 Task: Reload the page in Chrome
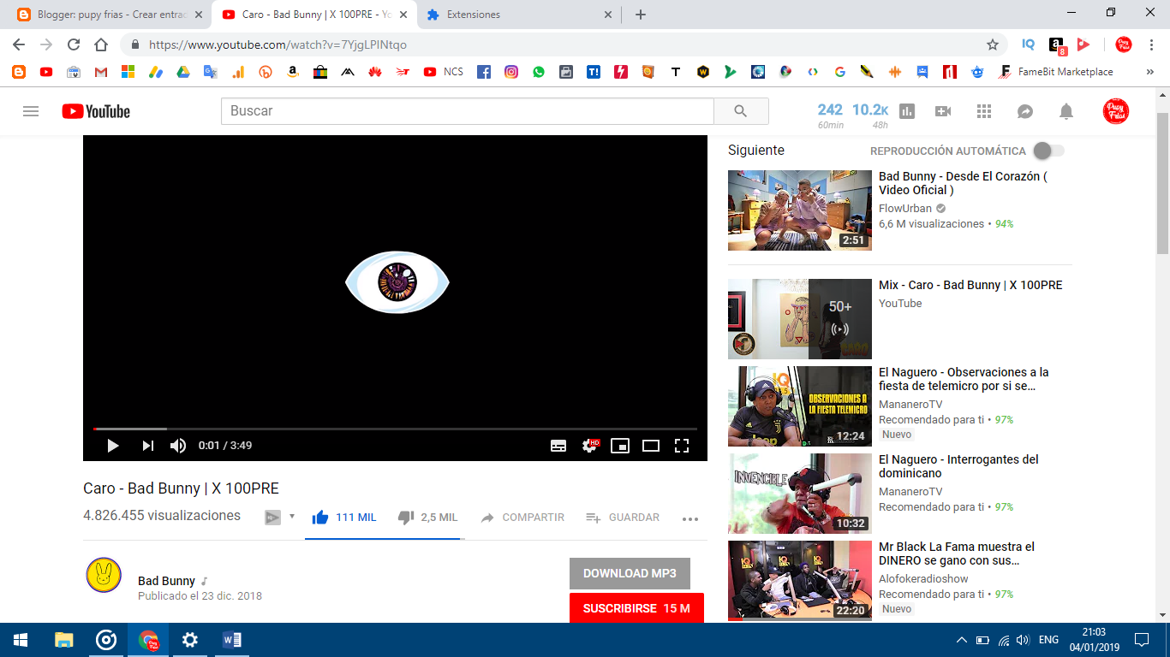click(74, 44)
